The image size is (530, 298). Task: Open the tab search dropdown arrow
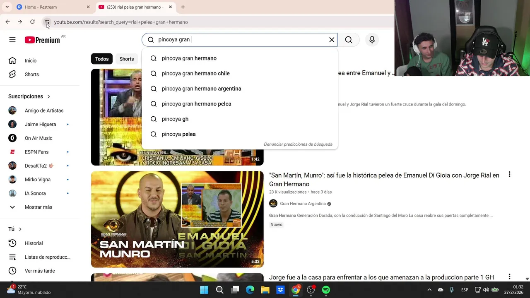click(x=7, y=7)
